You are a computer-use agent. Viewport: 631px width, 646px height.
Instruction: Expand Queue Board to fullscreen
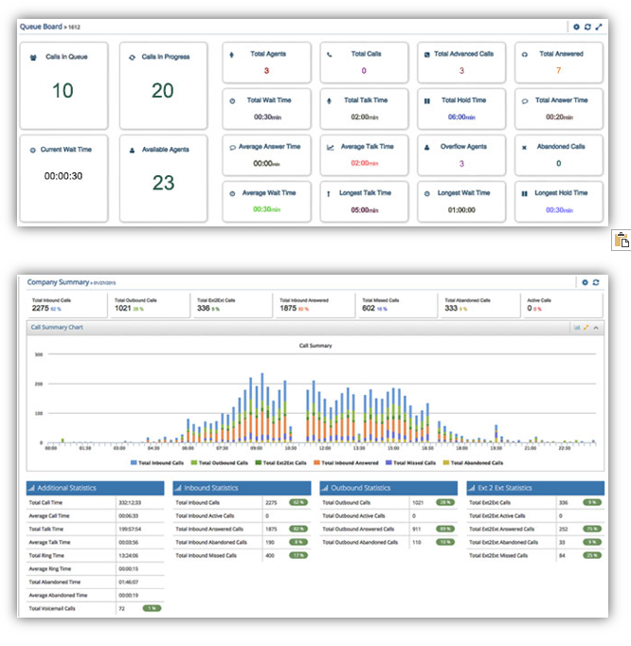(599, 27)
